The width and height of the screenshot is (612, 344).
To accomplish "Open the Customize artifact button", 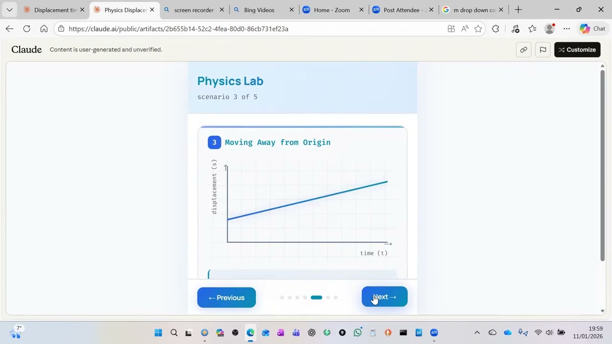I will pos(577,50).
